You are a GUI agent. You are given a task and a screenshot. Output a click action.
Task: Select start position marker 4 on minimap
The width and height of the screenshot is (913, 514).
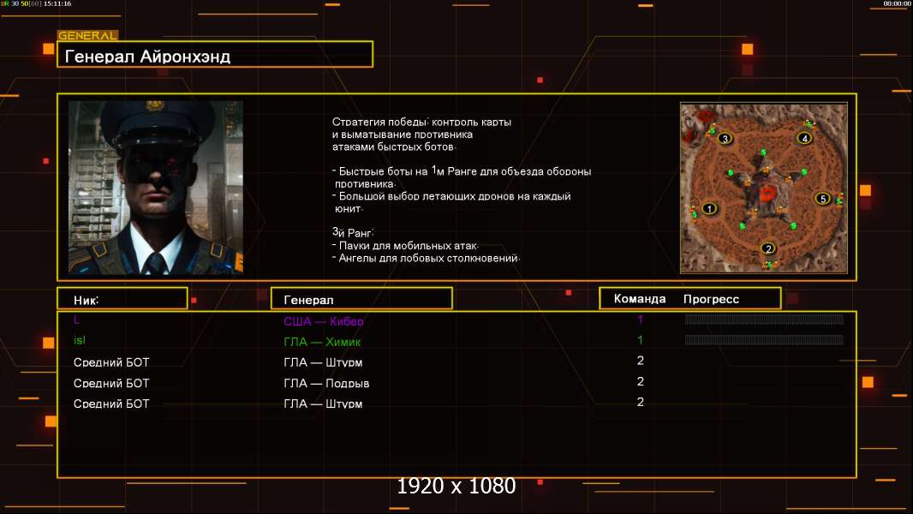[x=805, y=138]
